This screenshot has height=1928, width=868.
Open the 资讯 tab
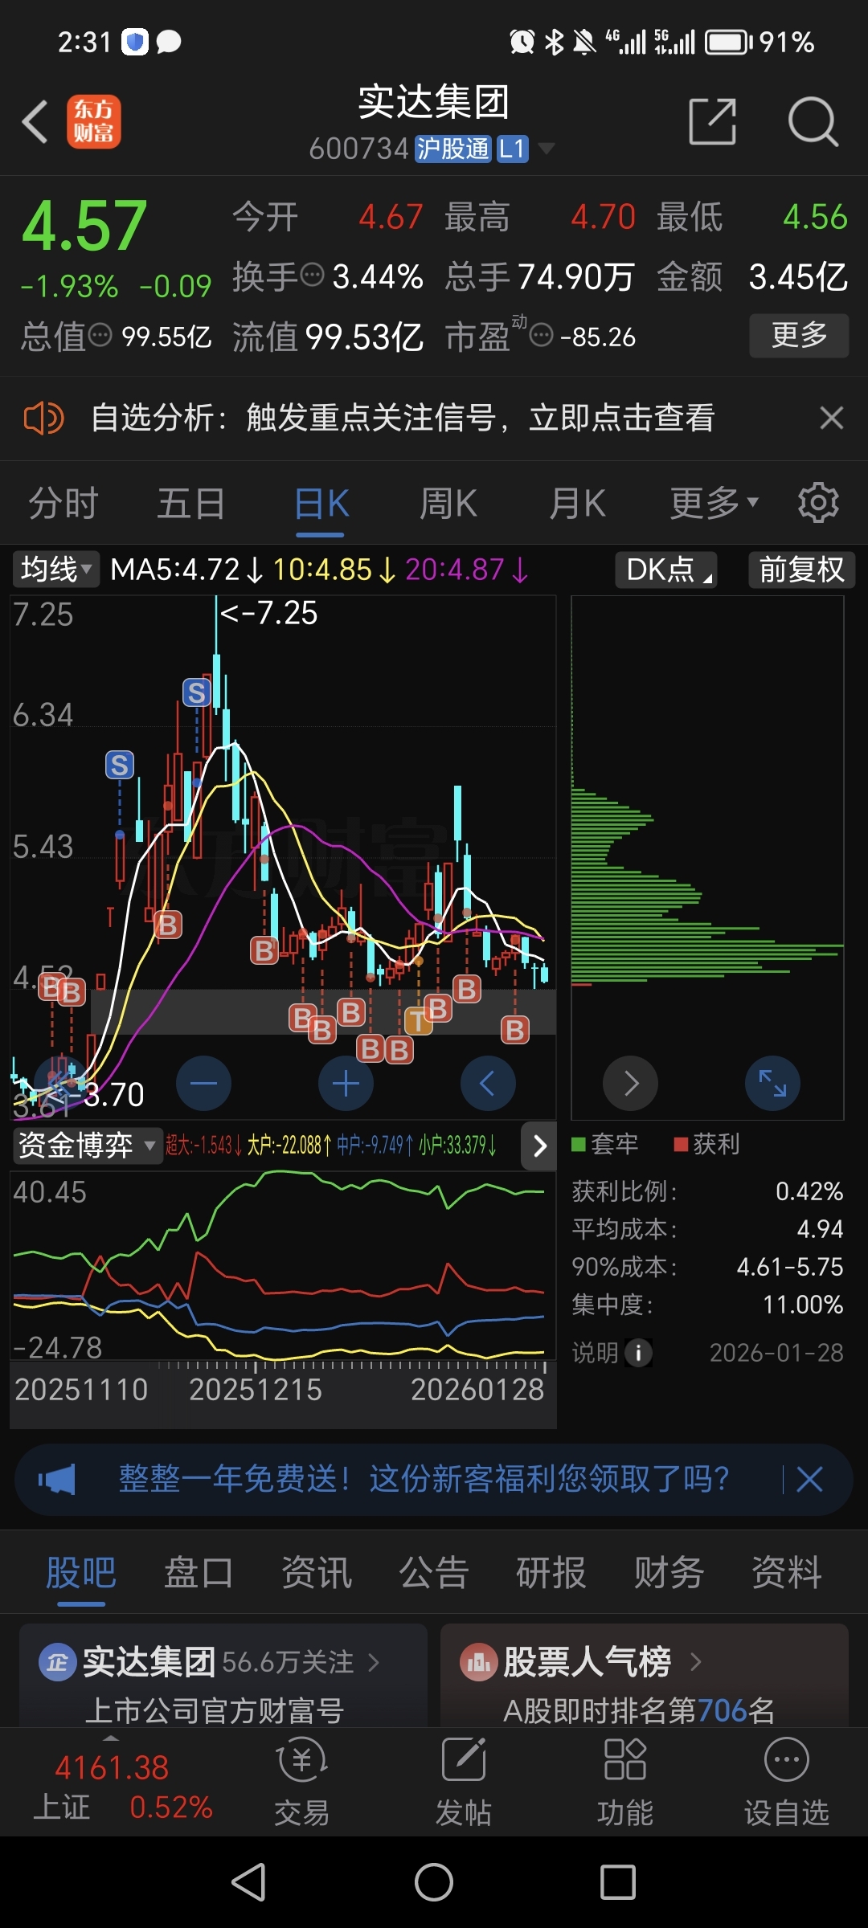point(317,1572)
